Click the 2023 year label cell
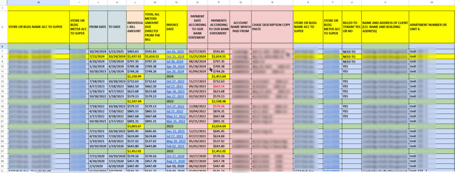This screenshot has height=173, width=455. (x=176, y=102)
